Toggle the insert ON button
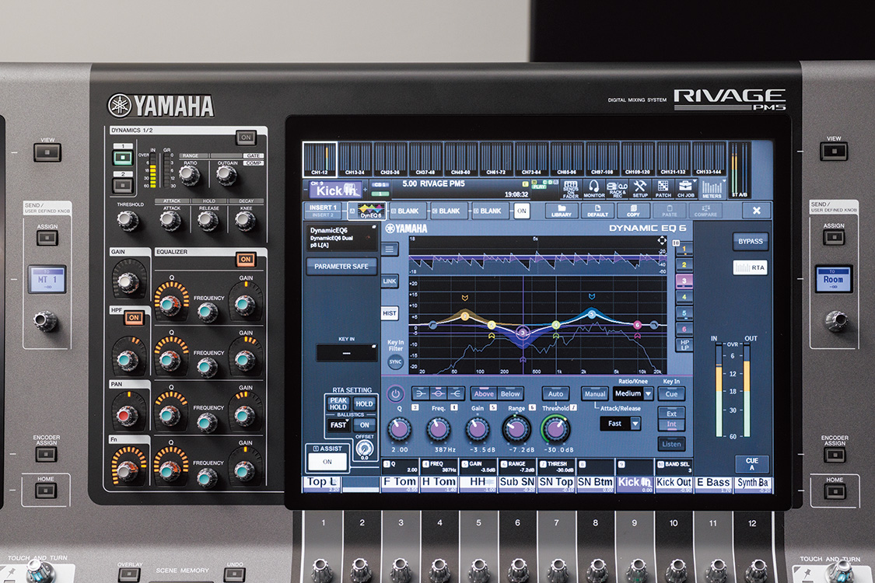Screen dimensions: 875x583 pos(521,211)
